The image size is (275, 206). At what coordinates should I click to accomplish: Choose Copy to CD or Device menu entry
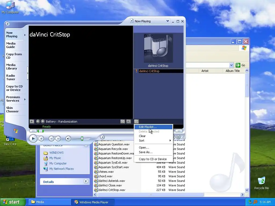[153, 159]
